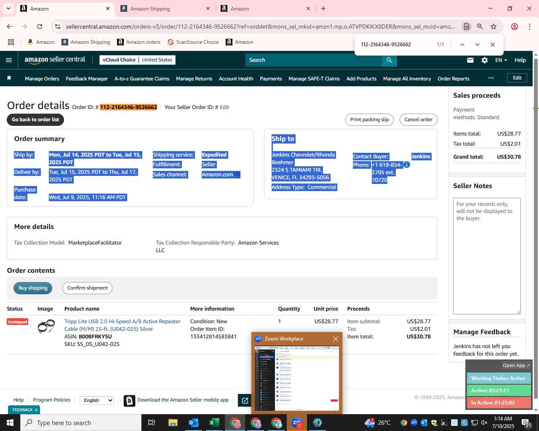Image resolution: width=539 pixels, height=431 pixels.
Task: Open Manage SAFE-T Claims
Action: (x=314, y=79)
